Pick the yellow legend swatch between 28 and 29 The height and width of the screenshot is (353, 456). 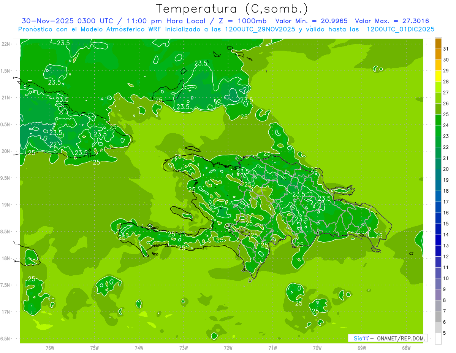pos(438,76)
